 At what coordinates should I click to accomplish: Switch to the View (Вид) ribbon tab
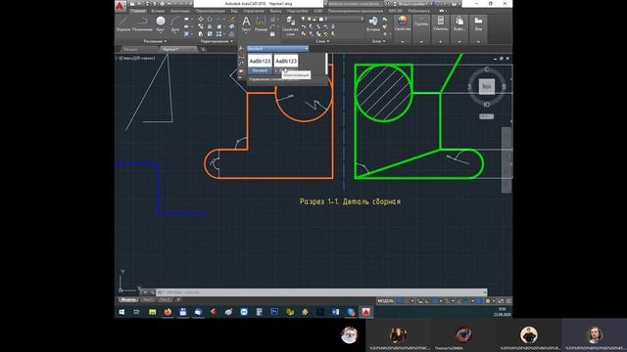[234, 11]
